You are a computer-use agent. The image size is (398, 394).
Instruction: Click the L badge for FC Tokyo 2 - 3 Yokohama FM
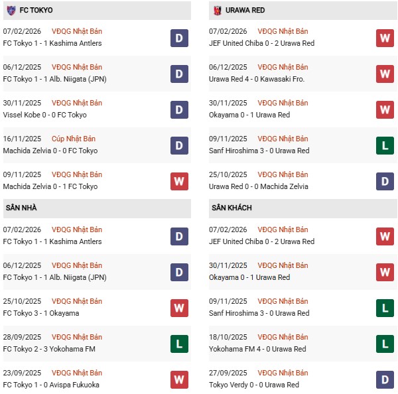pos(179,344)
